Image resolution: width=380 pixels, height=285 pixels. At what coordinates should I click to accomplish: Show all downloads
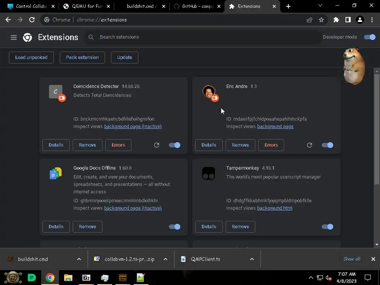click(352, 259)
